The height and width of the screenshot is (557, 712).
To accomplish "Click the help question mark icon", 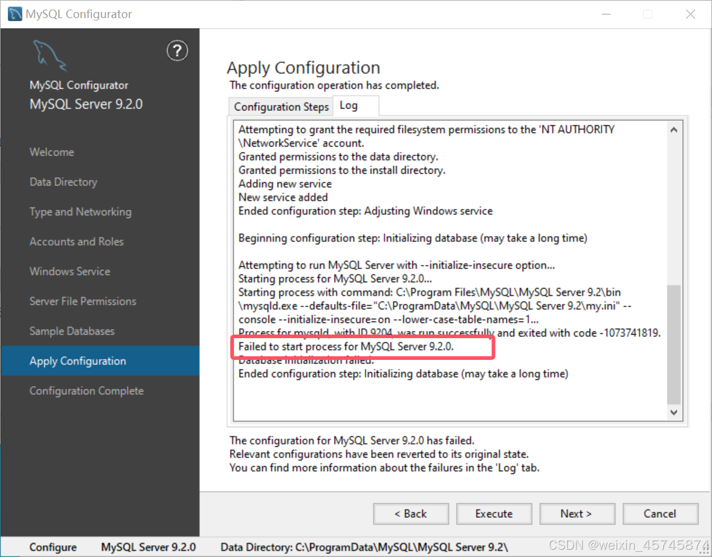I will point(177,51).
